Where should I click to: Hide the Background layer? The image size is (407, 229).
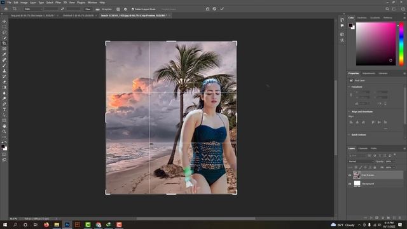pyautogui.click(x=350, y=184)
